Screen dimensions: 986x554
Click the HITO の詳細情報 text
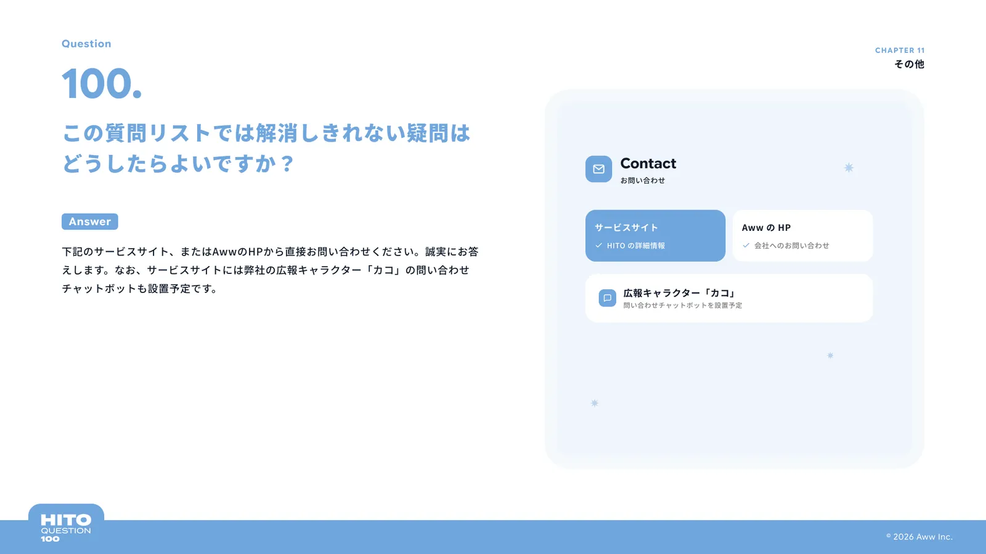[x=636, y=246]
